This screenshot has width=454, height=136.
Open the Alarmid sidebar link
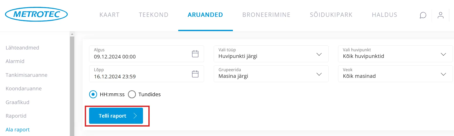click(x=15, y=61)
